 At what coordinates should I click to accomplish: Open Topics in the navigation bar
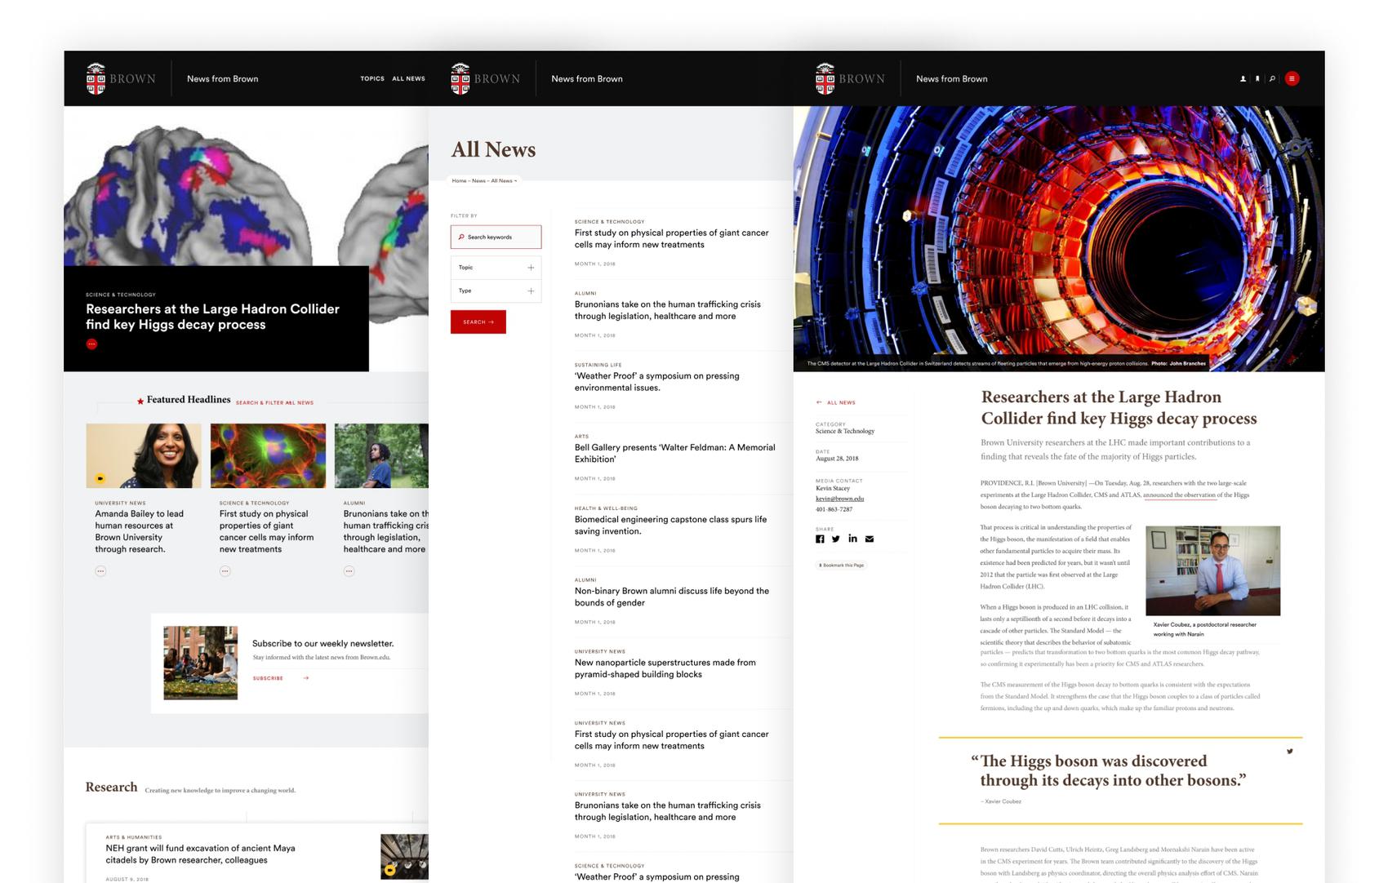(372, 79)
